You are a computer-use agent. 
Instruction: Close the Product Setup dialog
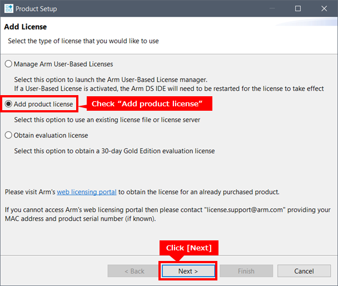(324, 9)
